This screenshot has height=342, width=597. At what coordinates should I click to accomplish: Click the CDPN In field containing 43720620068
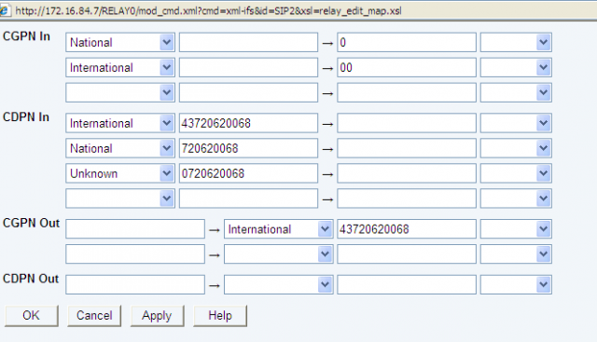point(248,123)
